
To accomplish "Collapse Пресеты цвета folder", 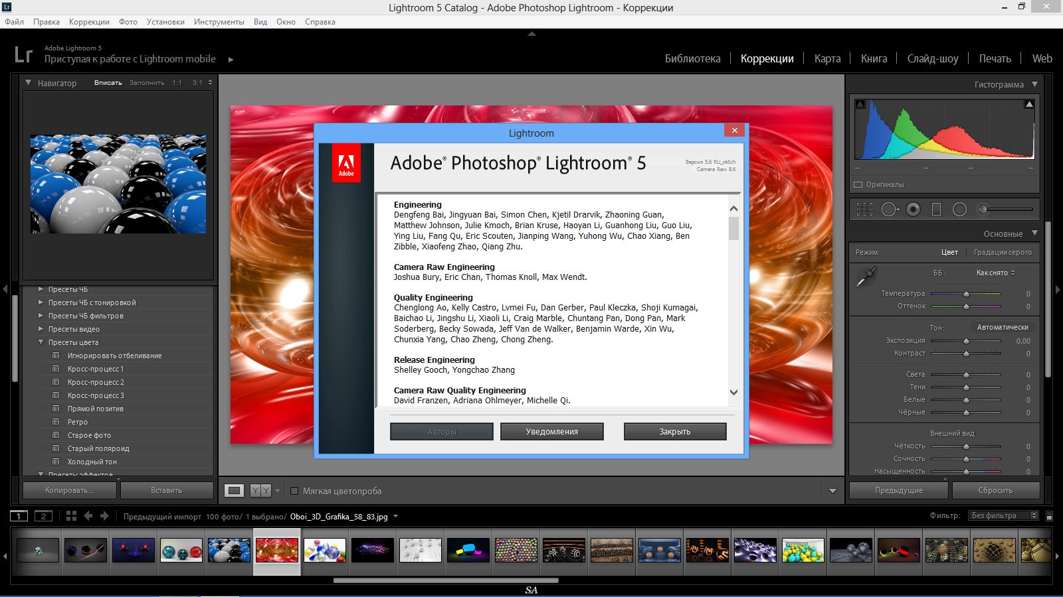I will (x=41, y=342).
